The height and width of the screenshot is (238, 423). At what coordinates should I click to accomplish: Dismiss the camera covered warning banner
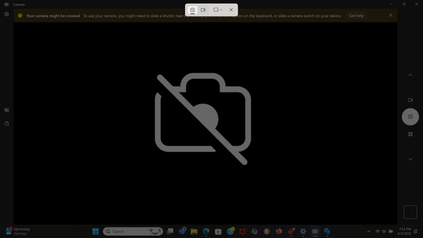[391, 15]
